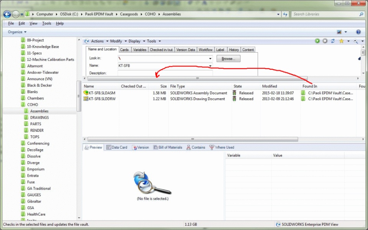Image resolution: width=368 pixels, height=230 pixels.
Task: Click the folder icon beside Black & Decker
Action: click(23, 85)
